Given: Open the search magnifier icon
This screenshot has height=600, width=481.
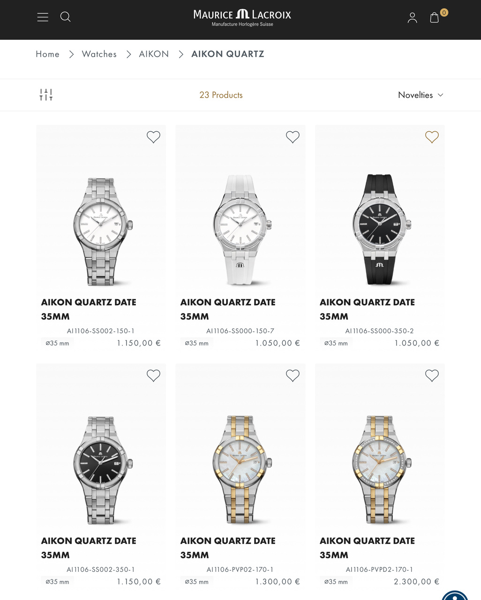Looking at the screenshot, I should pos(66,17).
